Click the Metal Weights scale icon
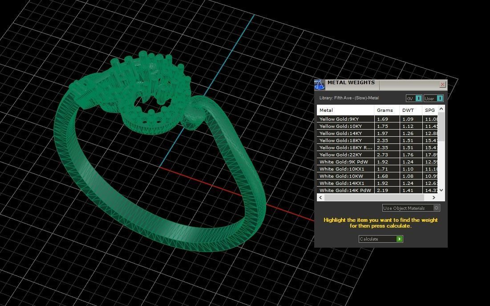 (320, 85)
